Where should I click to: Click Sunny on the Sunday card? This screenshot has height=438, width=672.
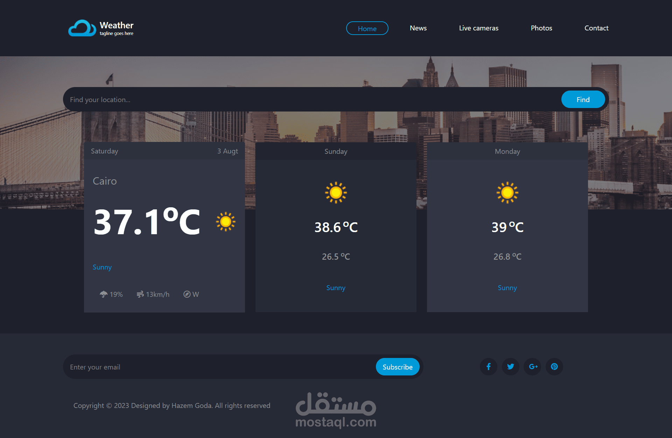(x=336, y=288)
